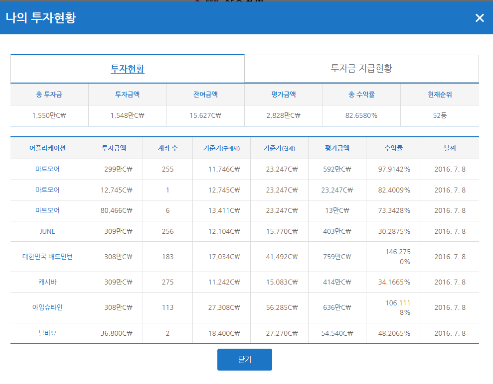Click the 평가금액 summary value 2,828만C₩
This screenshot has width=493, height=384.
[283, 116]
